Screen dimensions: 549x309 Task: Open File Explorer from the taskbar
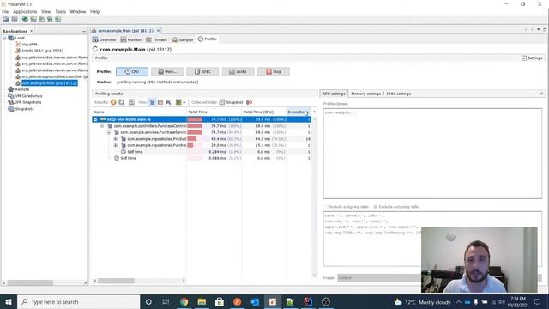(202, 301)
